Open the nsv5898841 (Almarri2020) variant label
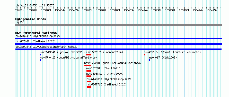Viewport: 229px width, 97px height. coord(105,74)
